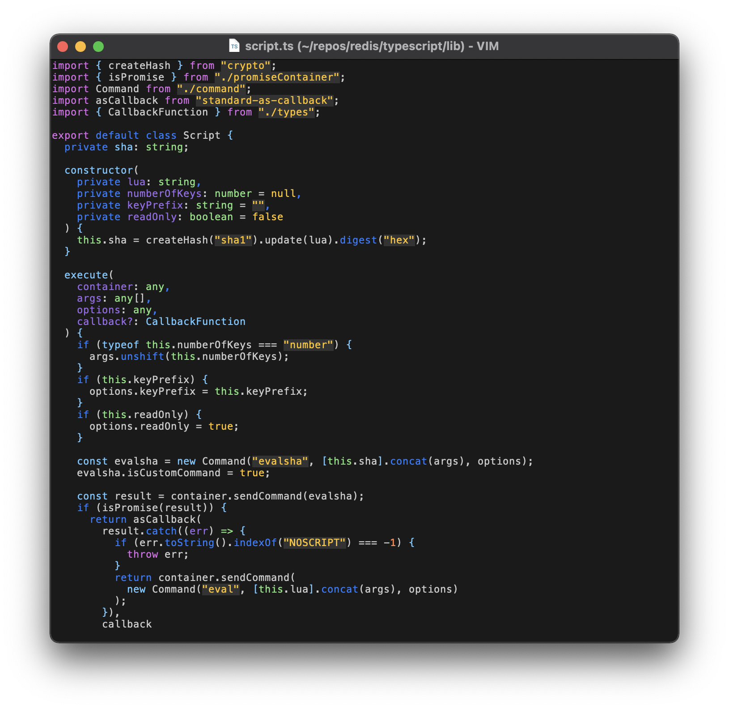Viewport: 729px width, 709px height.
Task: Place cursor on "crypto" import string
Action: point(246,66)
